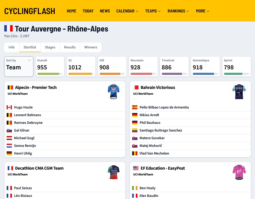Click the Canadian flag next to Hugo Houle
255x199 pixels.
point(9,107)
